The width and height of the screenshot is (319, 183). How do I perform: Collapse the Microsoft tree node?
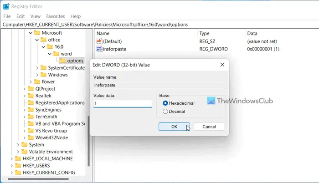tap(31, 33)
